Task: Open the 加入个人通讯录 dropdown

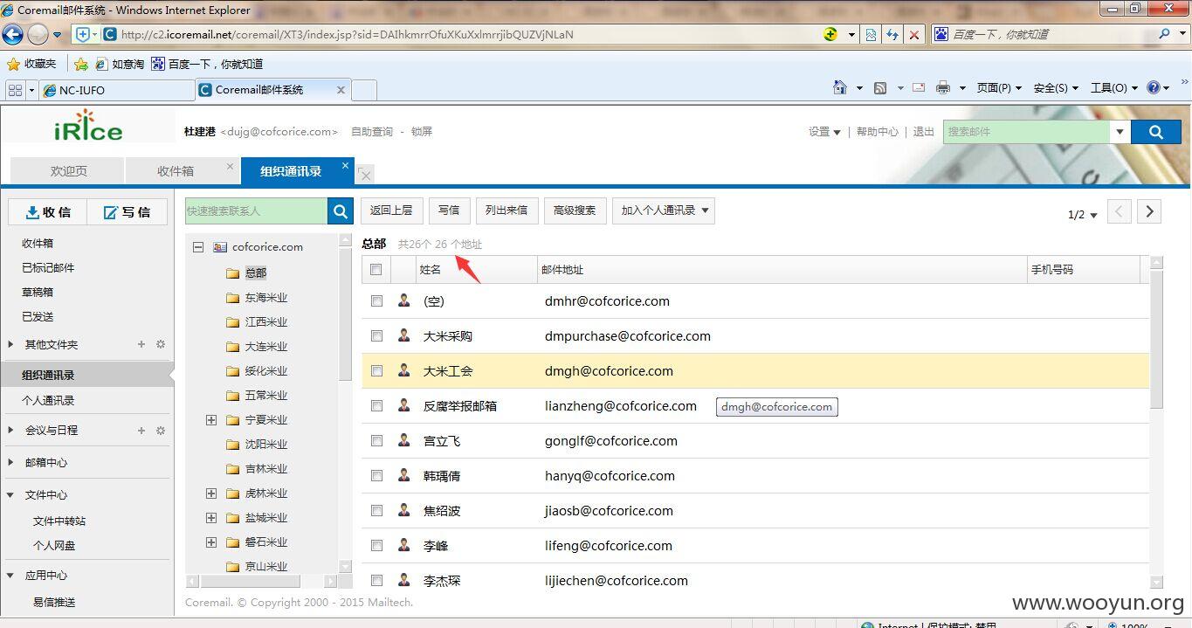Action: pos(664,210)
